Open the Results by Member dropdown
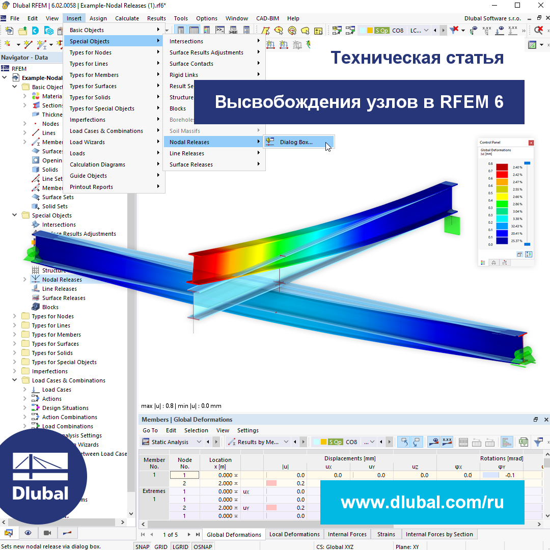The image size is (550, 550). pyautogui.click(x=258, y=442)
